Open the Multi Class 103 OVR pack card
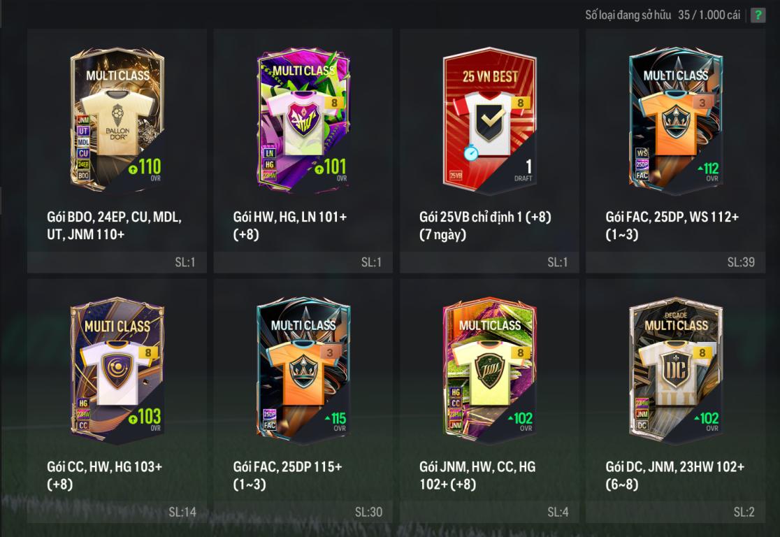This screenshot has width=780, height=537. click(117, 370)
